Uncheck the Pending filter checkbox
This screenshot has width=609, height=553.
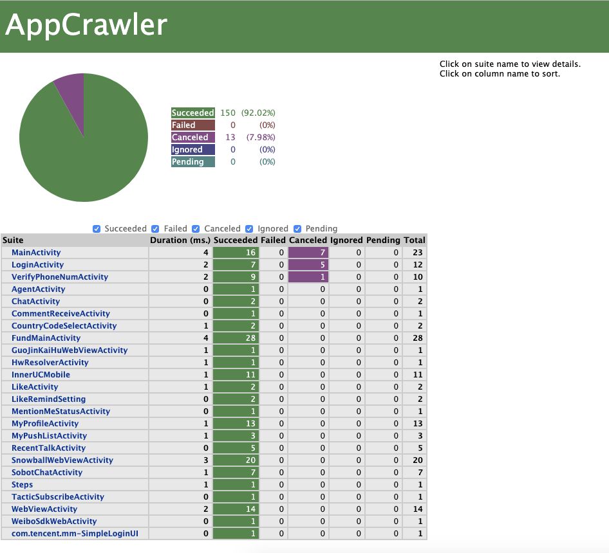pyautogui.click(x=297, y=228)
